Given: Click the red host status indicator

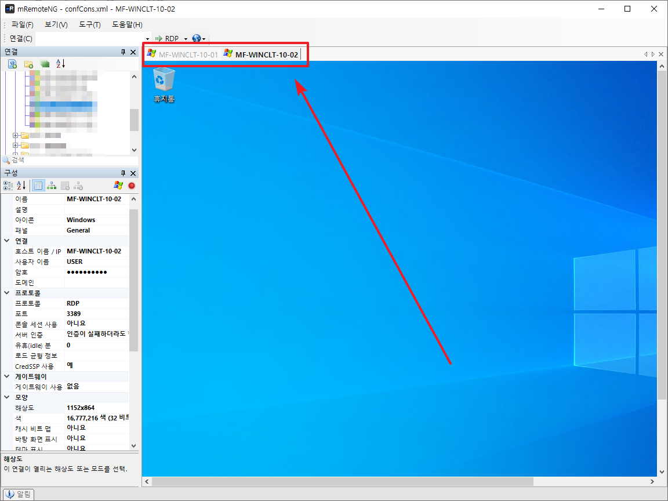Looking at the screenshot, I should point(132,186).
